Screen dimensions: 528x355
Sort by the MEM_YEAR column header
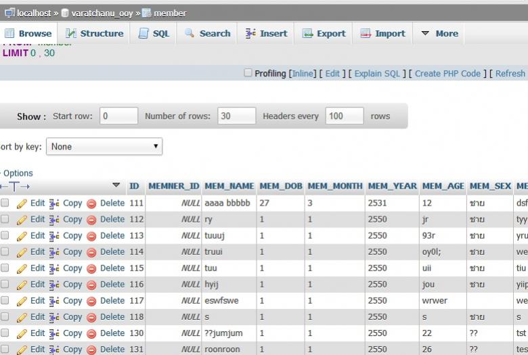(393, 186)
